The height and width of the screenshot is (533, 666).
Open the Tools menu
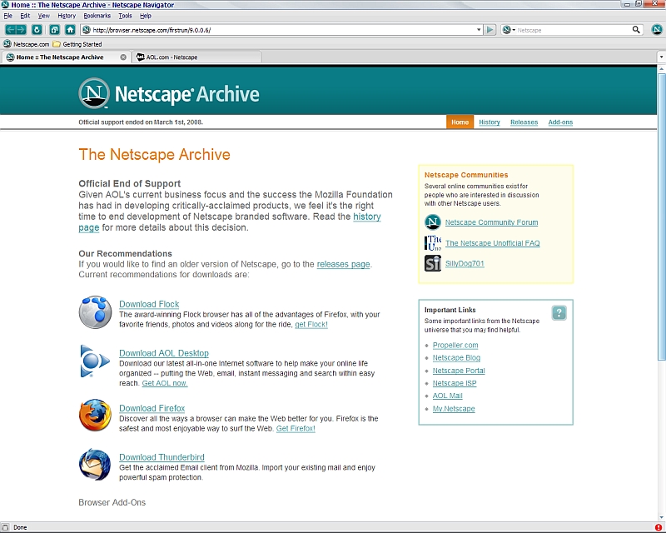[x=126, y=16]
